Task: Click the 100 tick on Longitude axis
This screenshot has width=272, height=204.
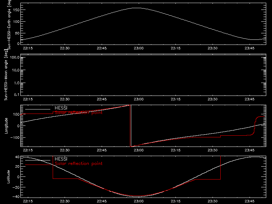Action: (x=16, y=114)
